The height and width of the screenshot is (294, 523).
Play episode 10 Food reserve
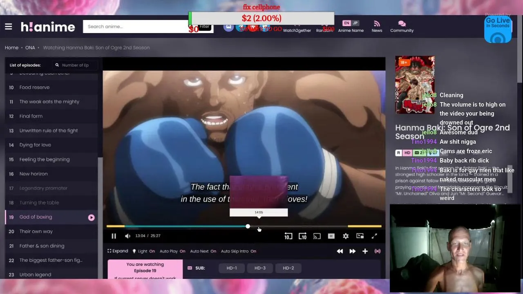51,87
